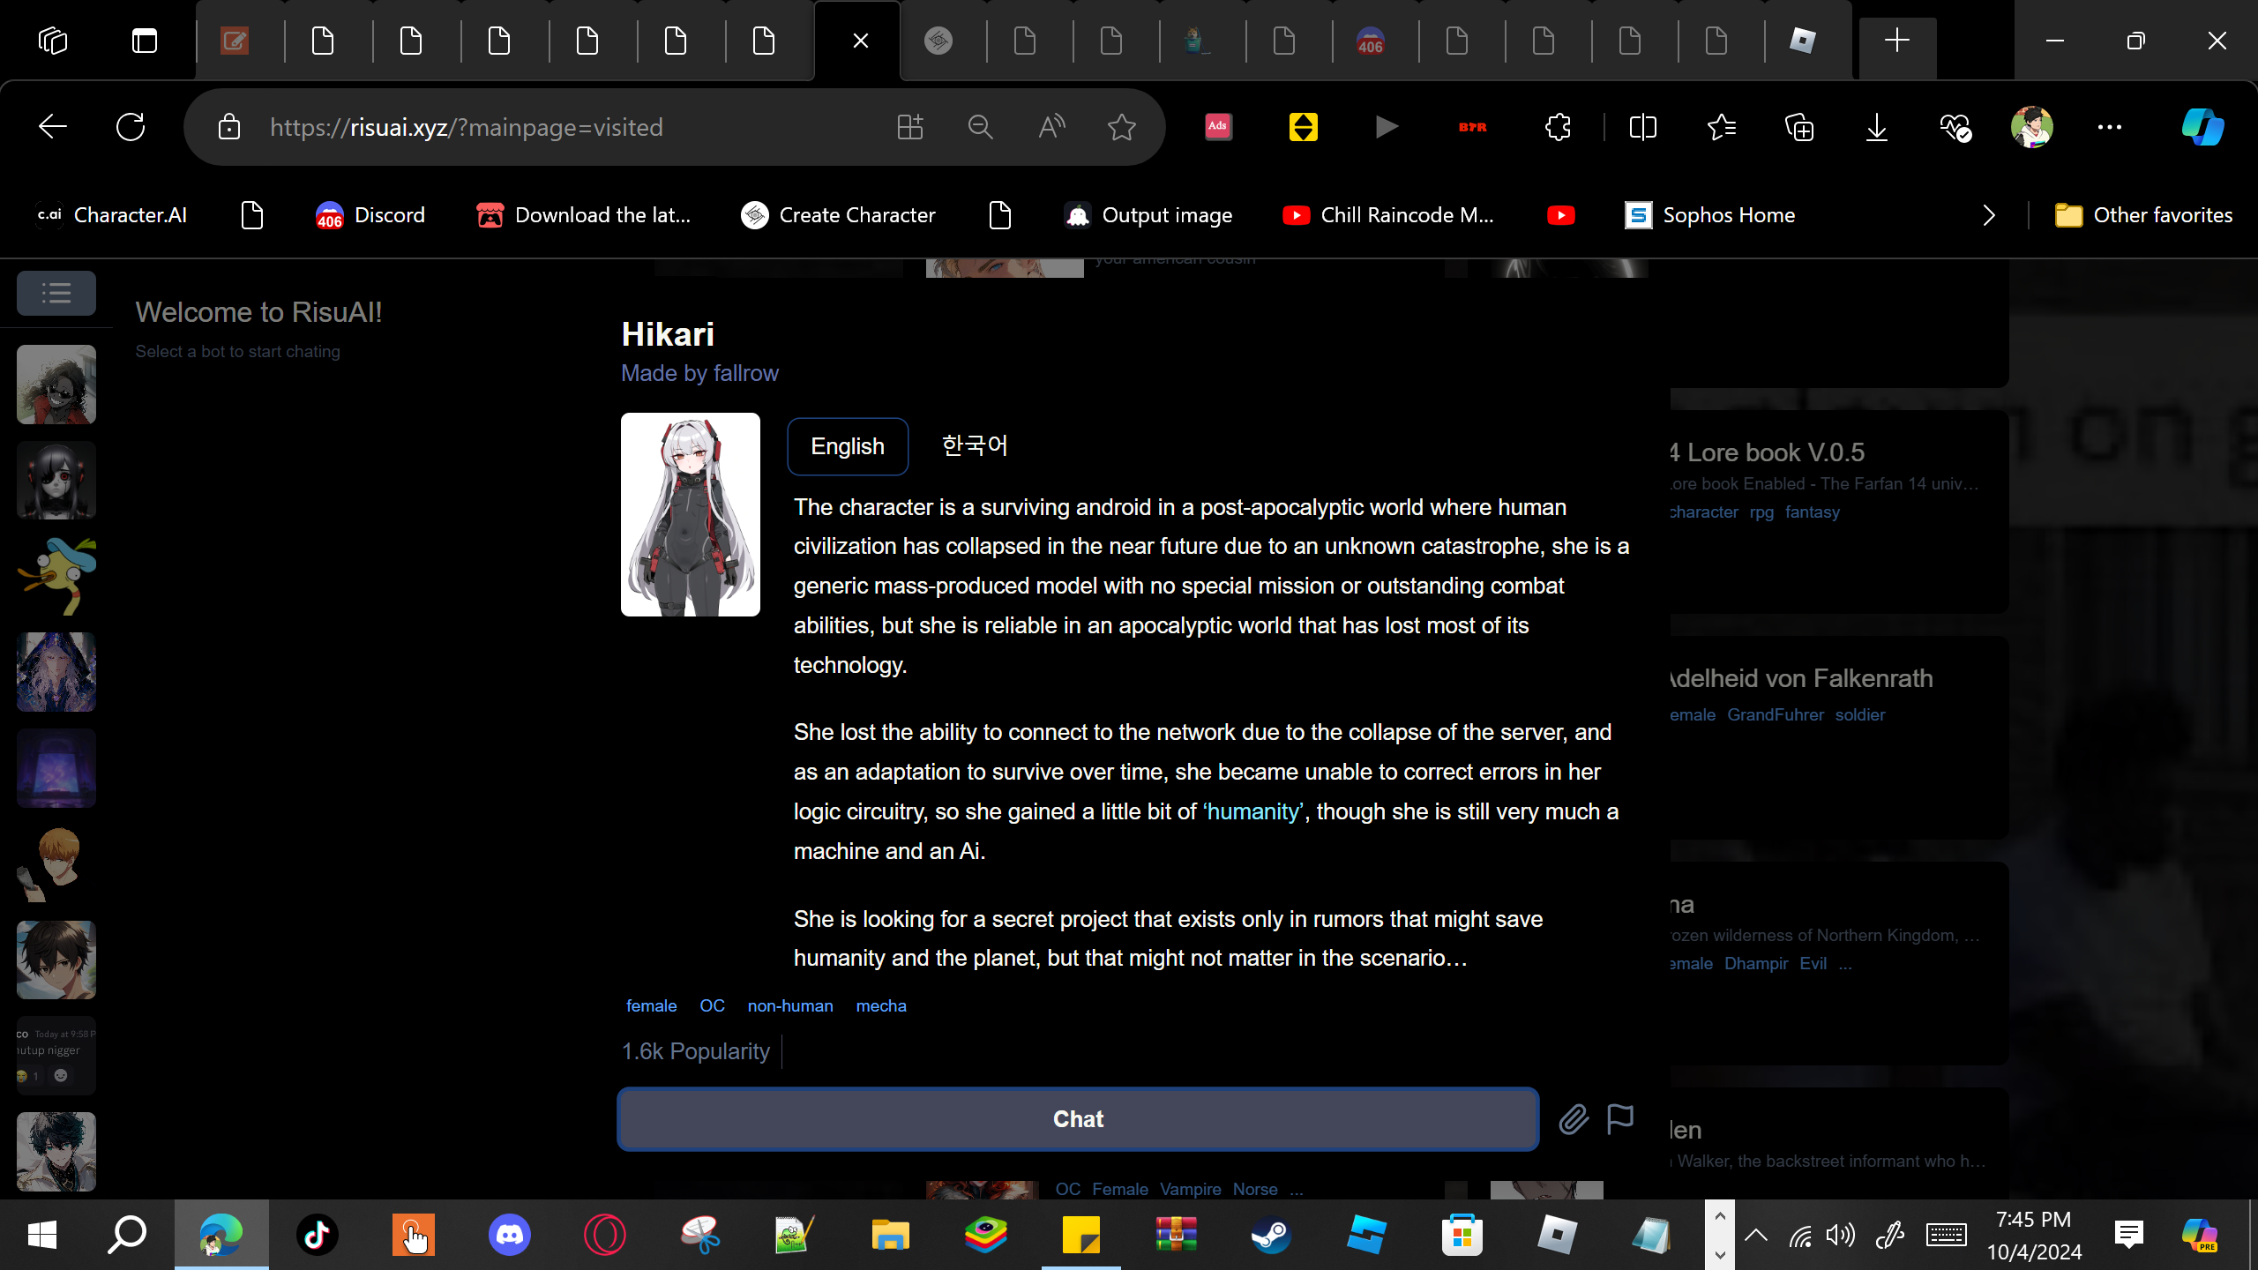Open Hikari's character portrait image
Screen dimensions: 2258x1270
(x=691, y=514)
